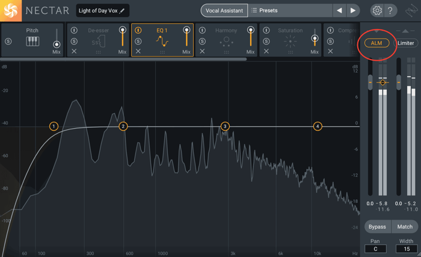Viewport: 421px width, 257px height.
Task: Click the iZotope logo at top right
Action: (x=411, y=11)
